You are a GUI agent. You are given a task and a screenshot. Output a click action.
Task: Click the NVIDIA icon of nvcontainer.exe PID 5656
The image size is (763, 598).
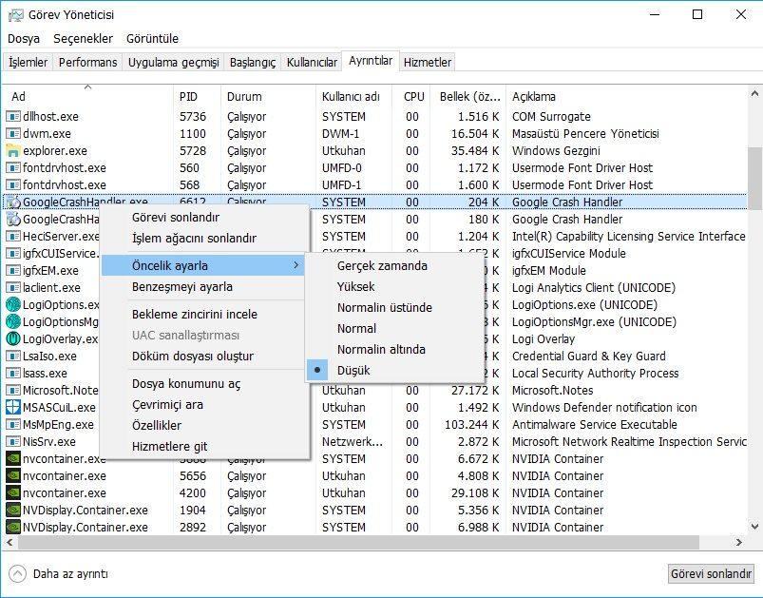point(13,475)
